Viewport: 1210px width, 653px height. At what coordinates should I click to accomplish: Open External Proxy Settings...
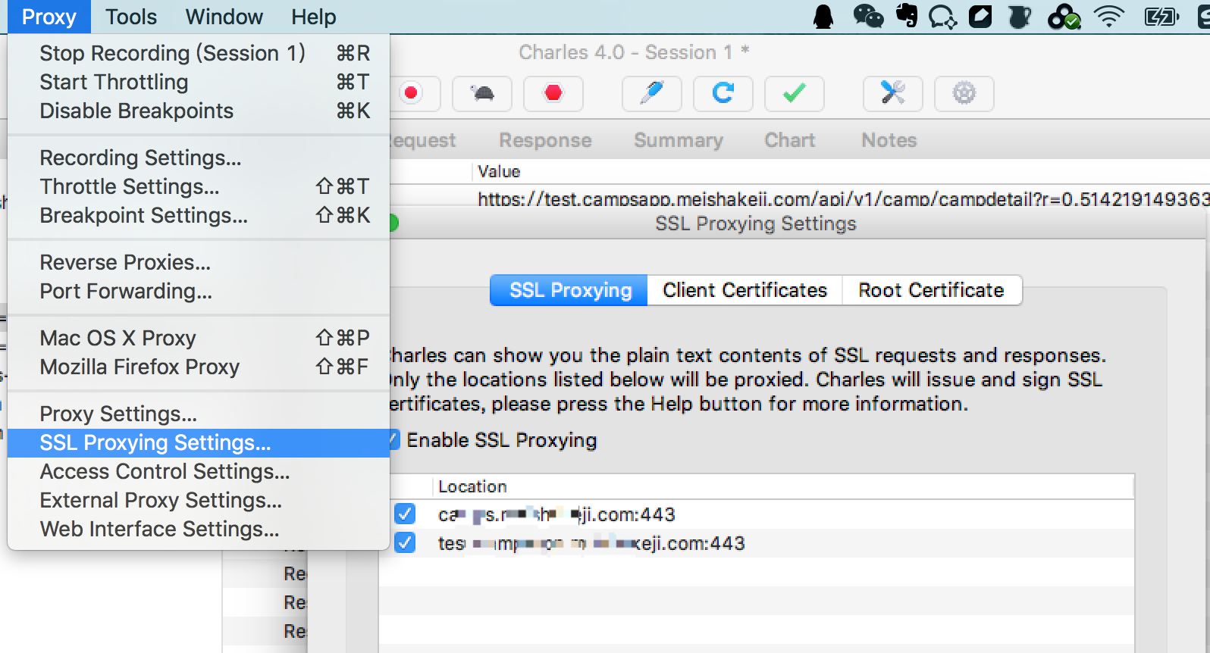[199, 500]
